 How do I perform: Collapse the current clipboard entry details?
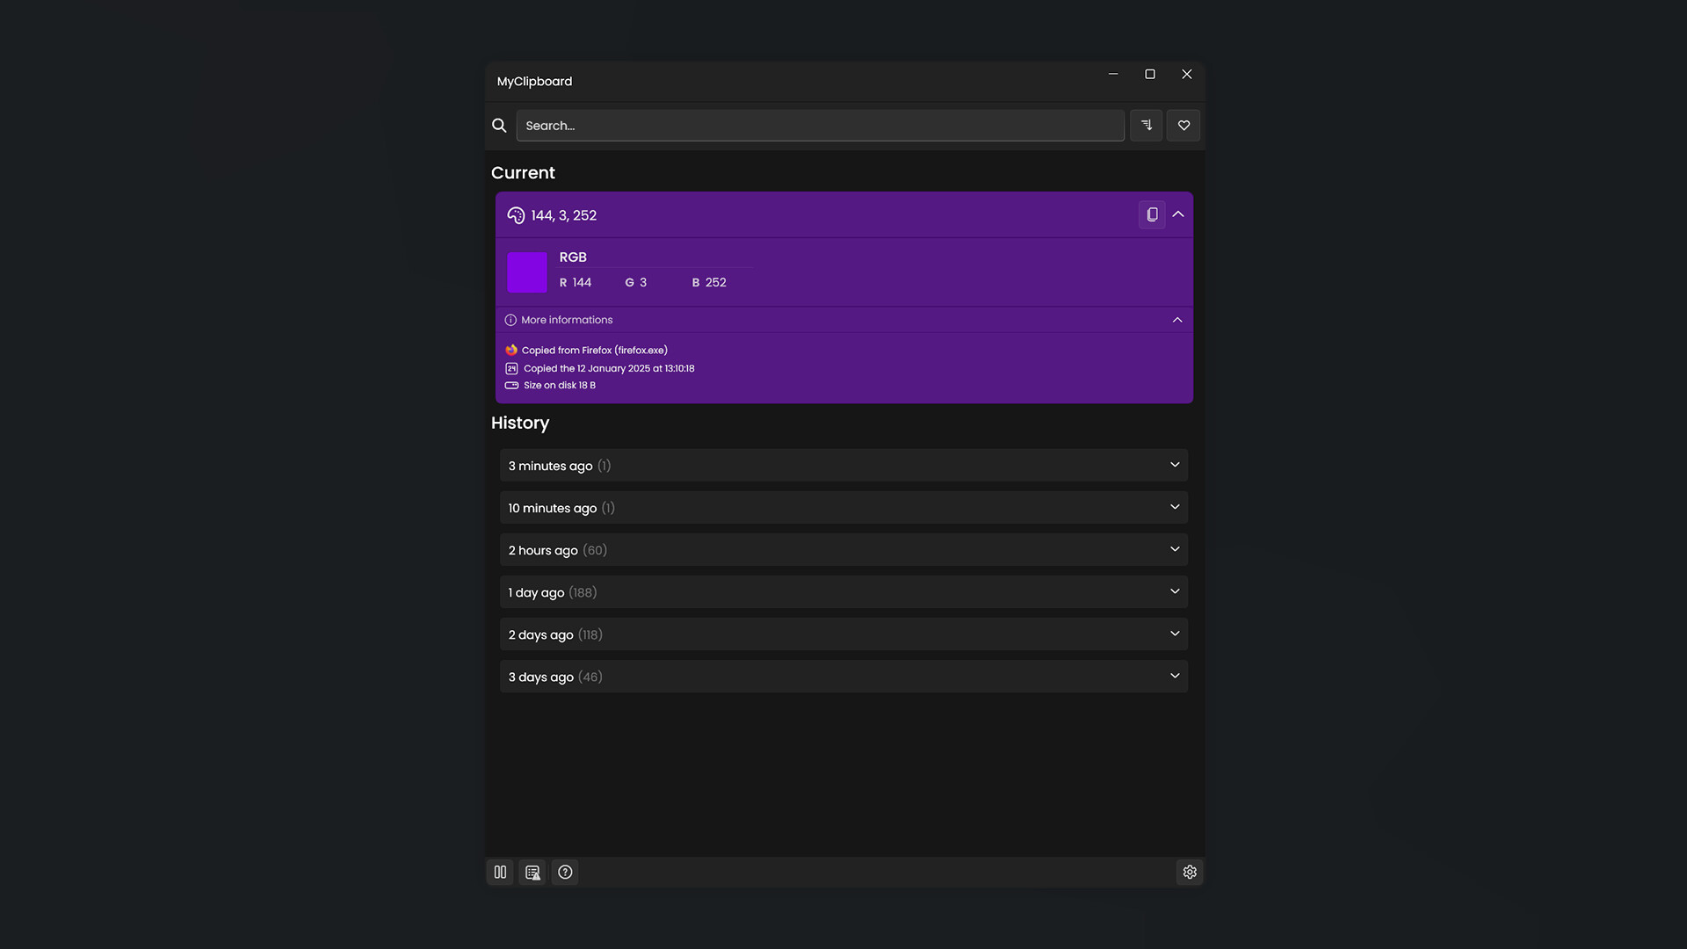coord(1178,214)
